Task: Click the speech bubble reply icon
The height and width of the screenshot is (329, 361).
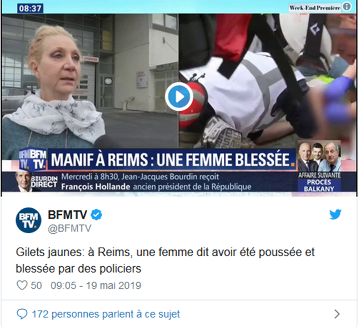Action: (x=22, y=315)
